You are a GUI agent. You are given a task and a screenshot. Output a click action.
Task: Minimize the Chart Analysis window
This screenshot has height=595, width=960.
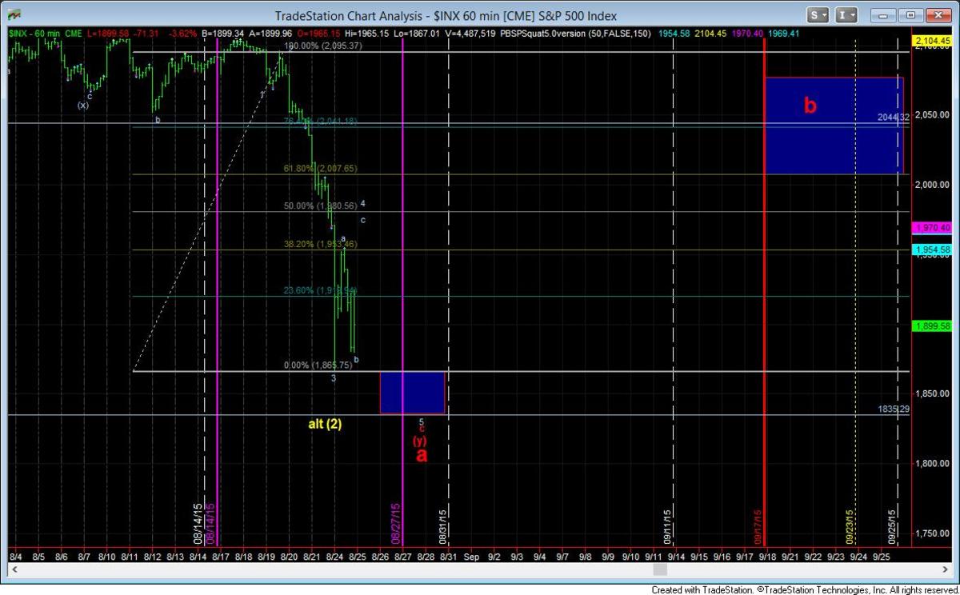pos(883,15)
